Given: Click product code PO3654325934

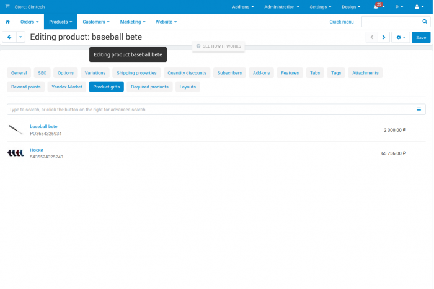Looking at the screenshot, I should (x=46, y=134).
